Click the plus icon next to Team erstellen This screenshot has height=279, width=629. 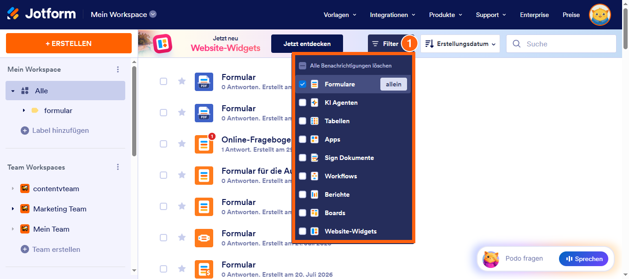click(25, 249)
